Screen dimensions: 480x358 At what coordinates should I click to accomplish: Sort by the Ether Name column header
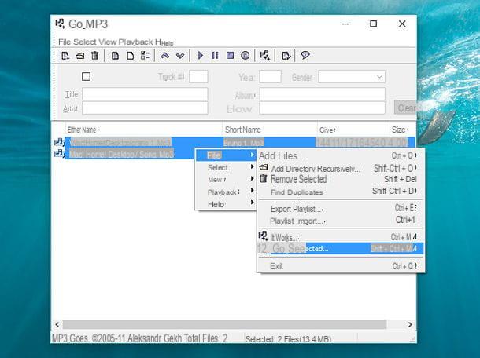pyautogui.click(x=143, y=130)
